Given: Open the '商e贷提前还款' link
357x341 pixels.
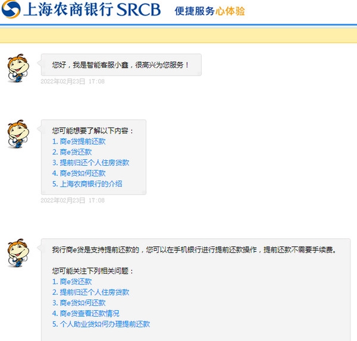Looking at the screenshot, I should click(x=79, y=141).
